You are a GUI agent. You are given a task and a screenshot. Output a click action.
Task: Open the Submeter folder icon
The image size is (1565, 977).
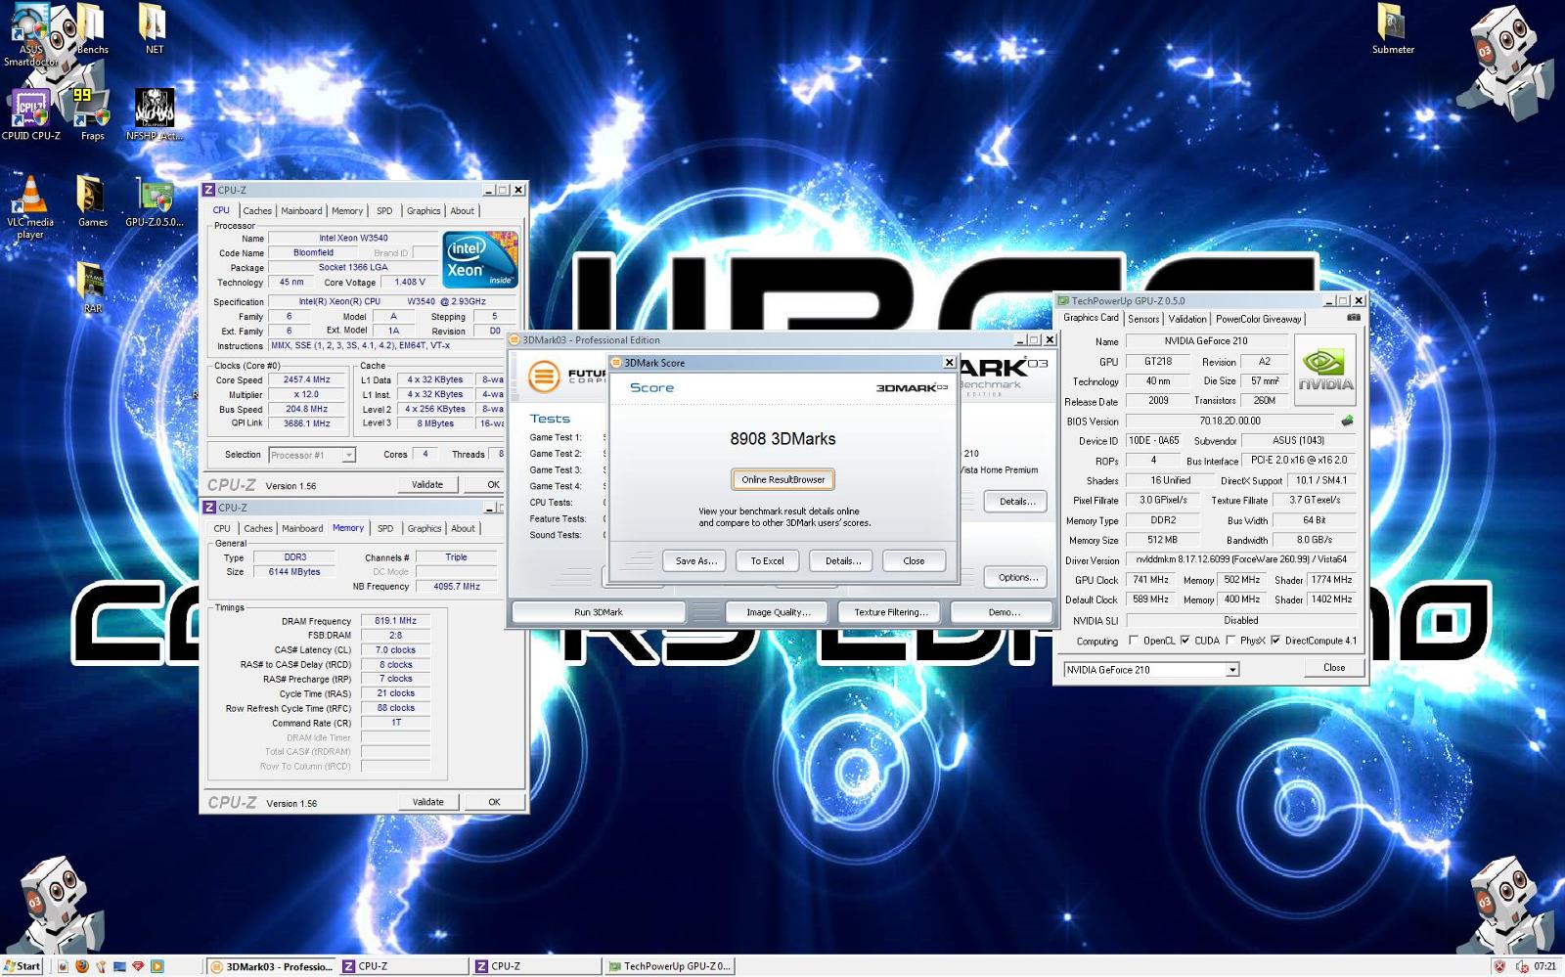1392,29
